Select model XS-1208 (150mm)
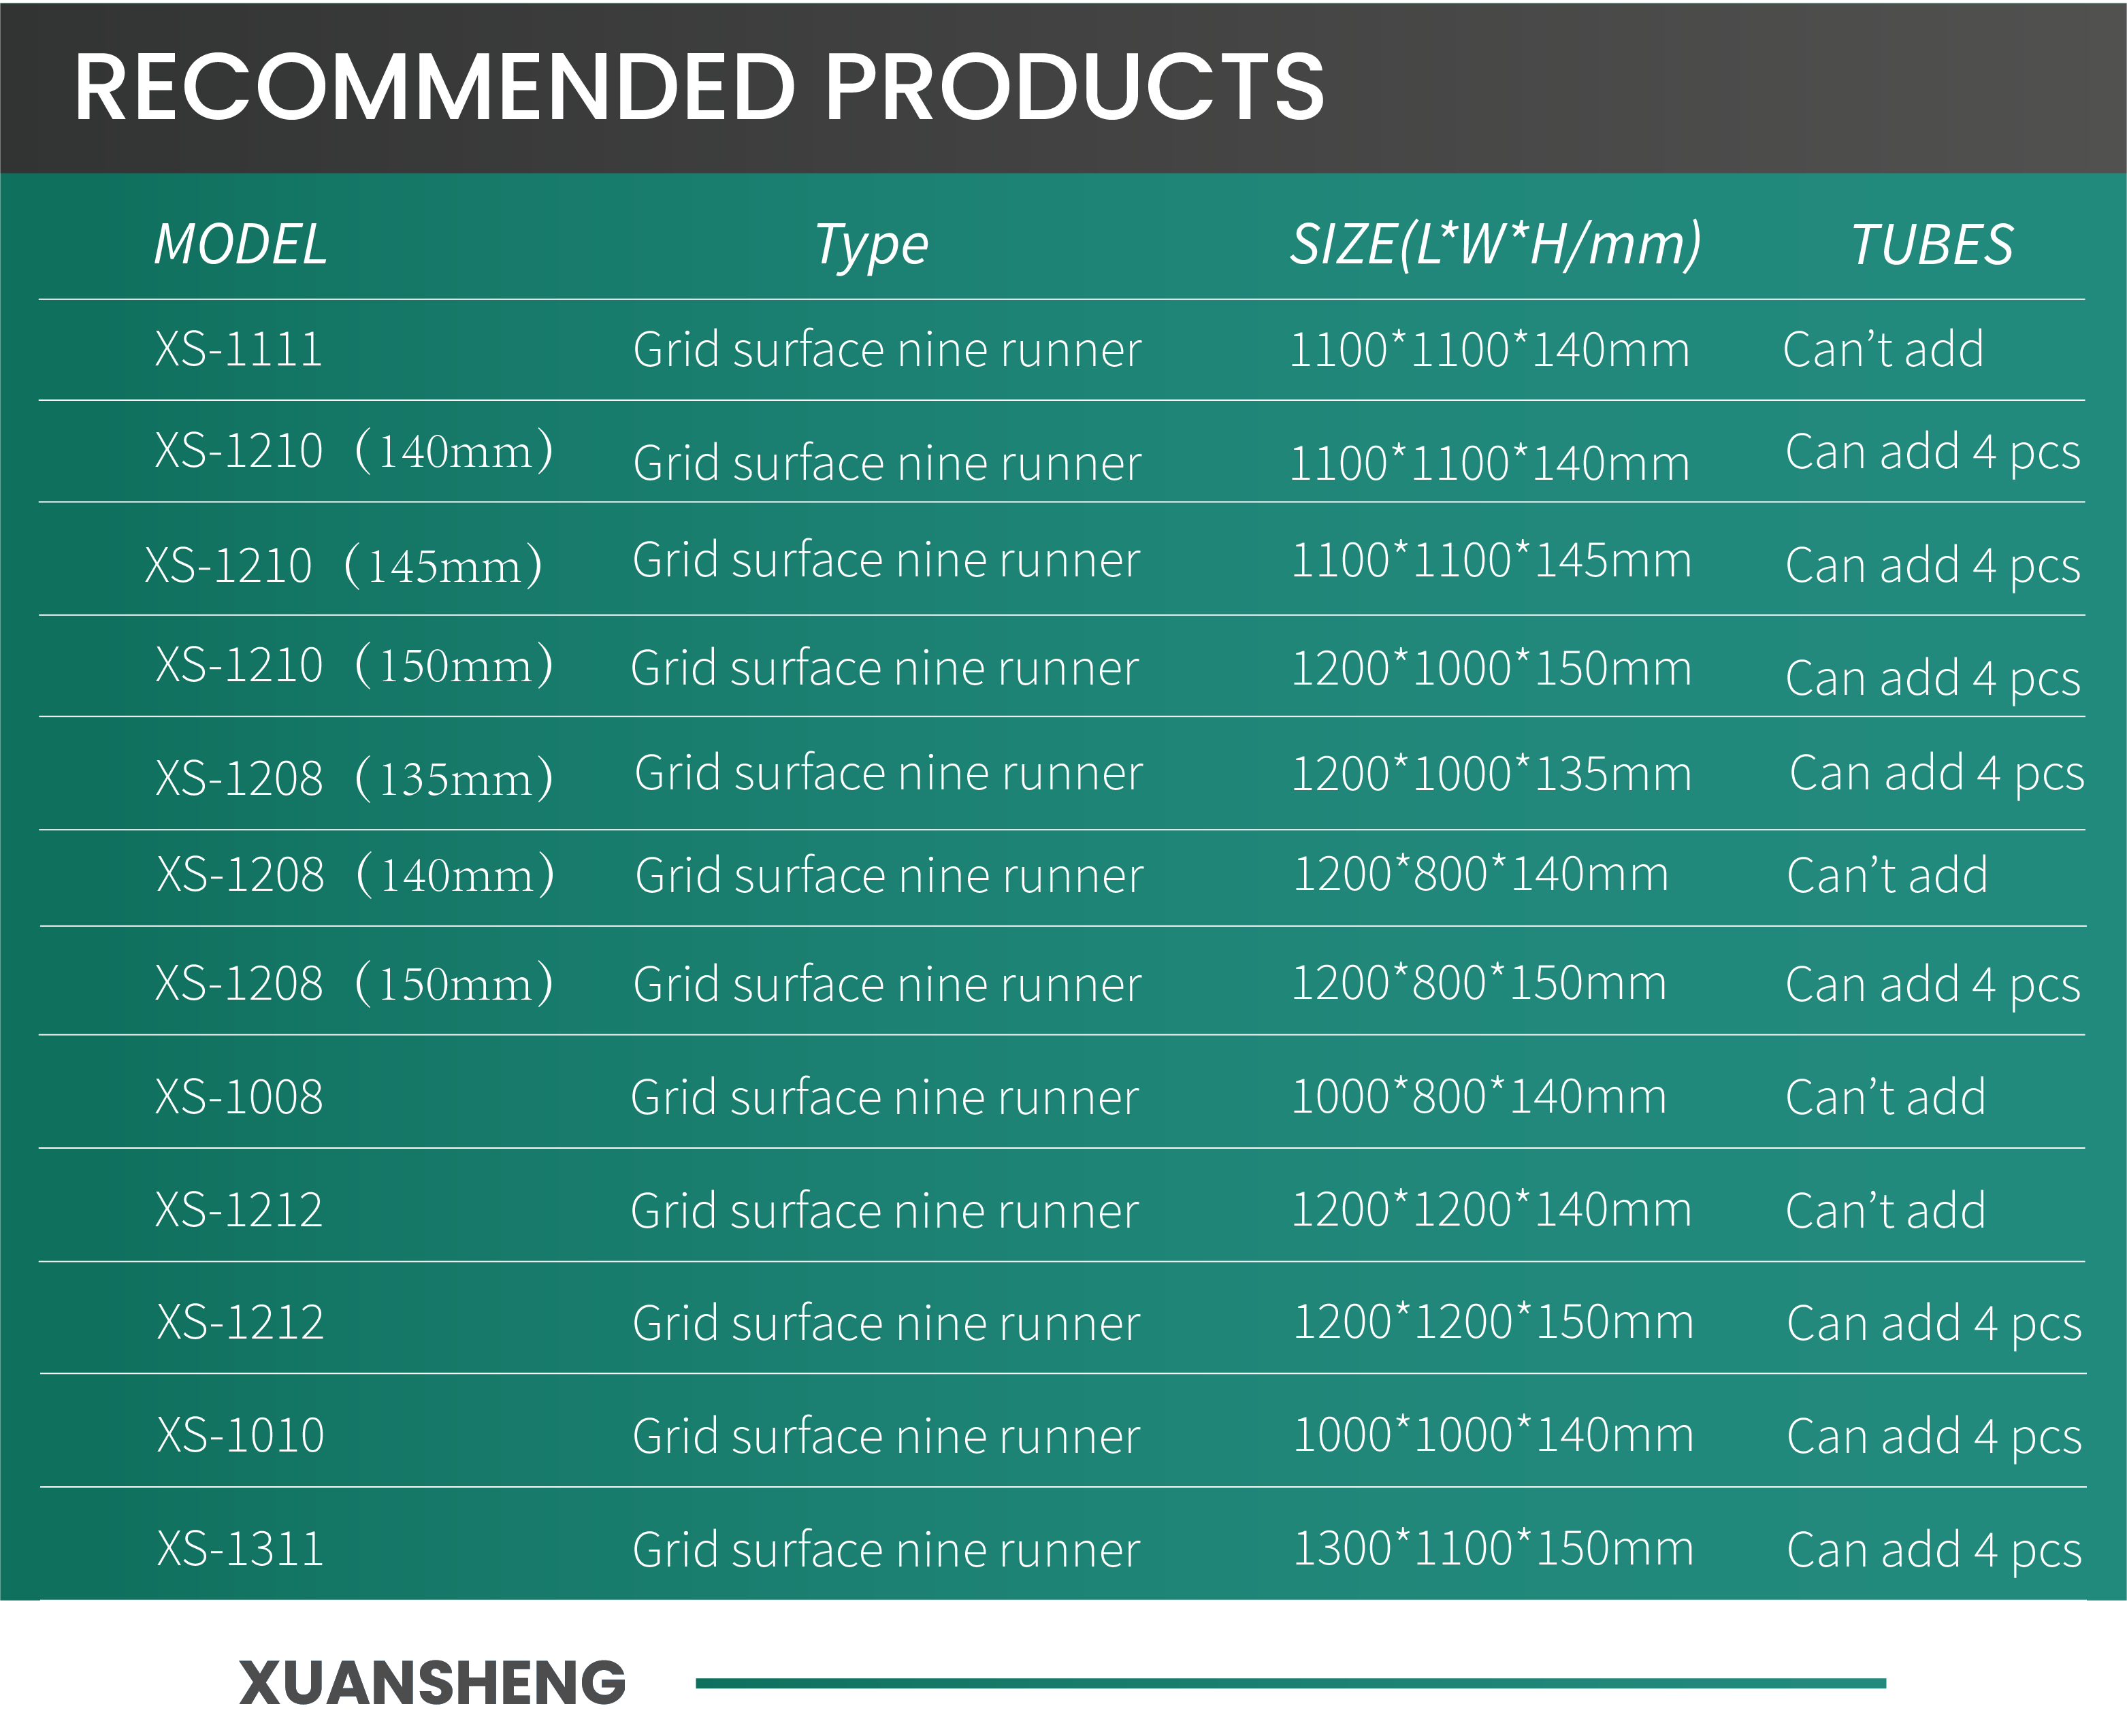2127x1736 pixels. [354, 984]
